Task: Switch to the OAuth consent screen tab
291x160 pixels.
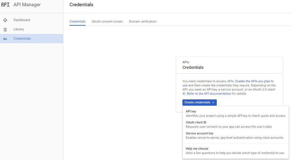Action: pyautogui.click(x=107, y=21)
